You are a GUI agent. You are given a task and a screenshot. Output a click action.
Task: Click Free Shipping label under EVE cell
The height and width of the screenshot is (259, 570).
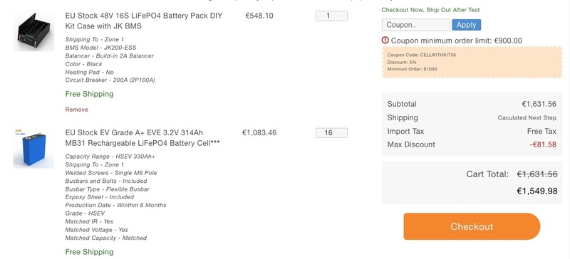(x=89, y=252)
